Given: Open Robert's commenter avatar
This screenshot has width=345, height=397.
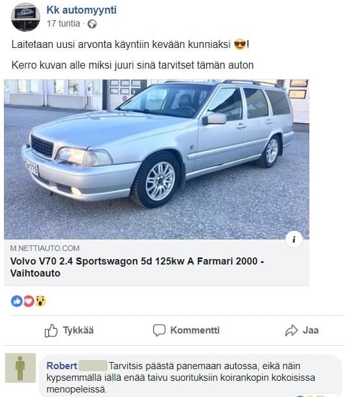Looking at the screenshot, I should pos(20,368).
